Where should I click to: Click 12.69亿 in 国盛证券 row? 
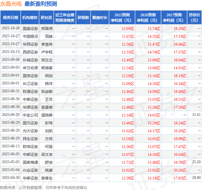click(x=128, y=28)
